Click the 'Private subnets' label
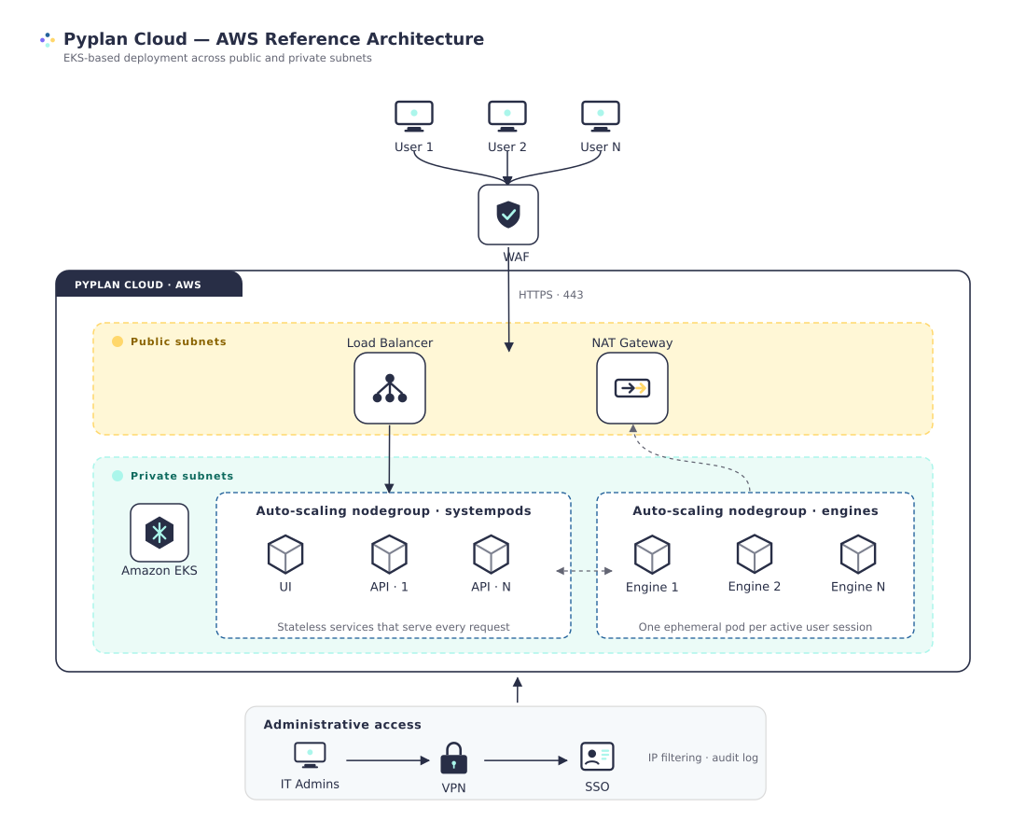This screenshot has width=1026, height=821. (182, 476)
